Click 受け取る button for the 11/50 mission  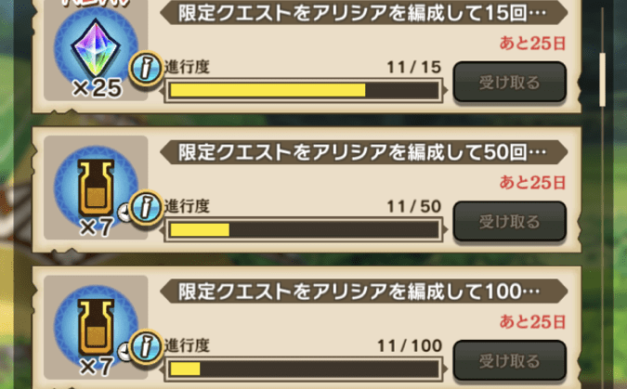(x=509, y=221)
